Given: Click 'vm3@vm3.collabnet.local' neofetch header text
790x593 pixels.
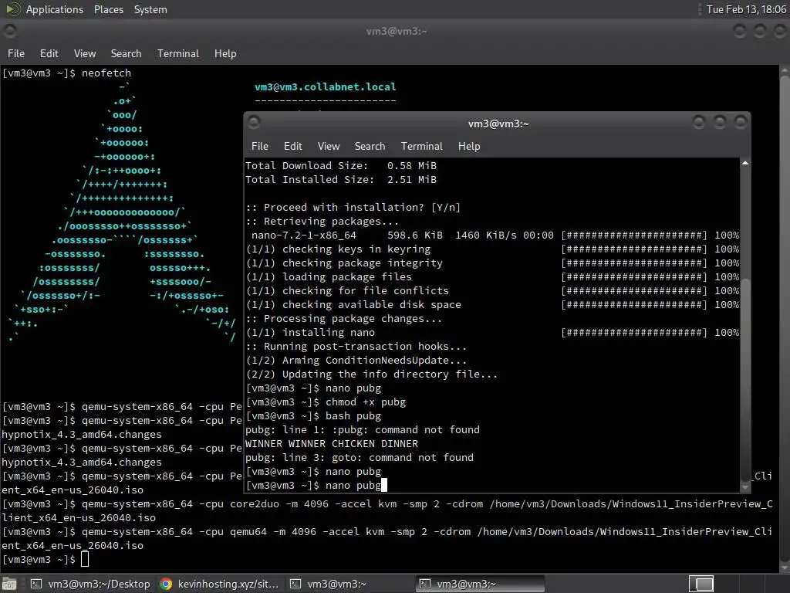Looking at the screenshot, I should point(325,86).
